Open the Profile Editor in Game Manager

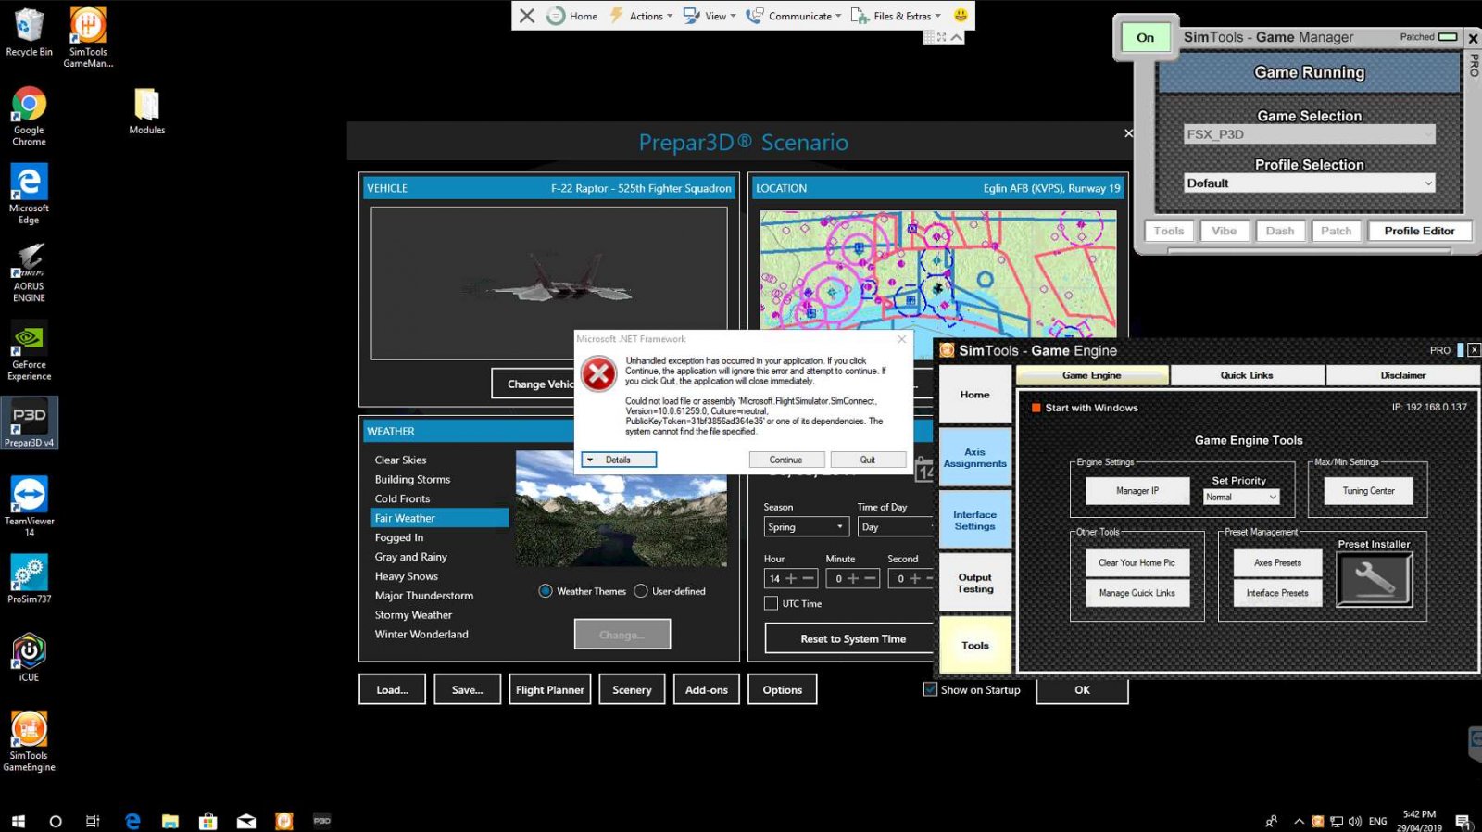[x=1419, y=231]
